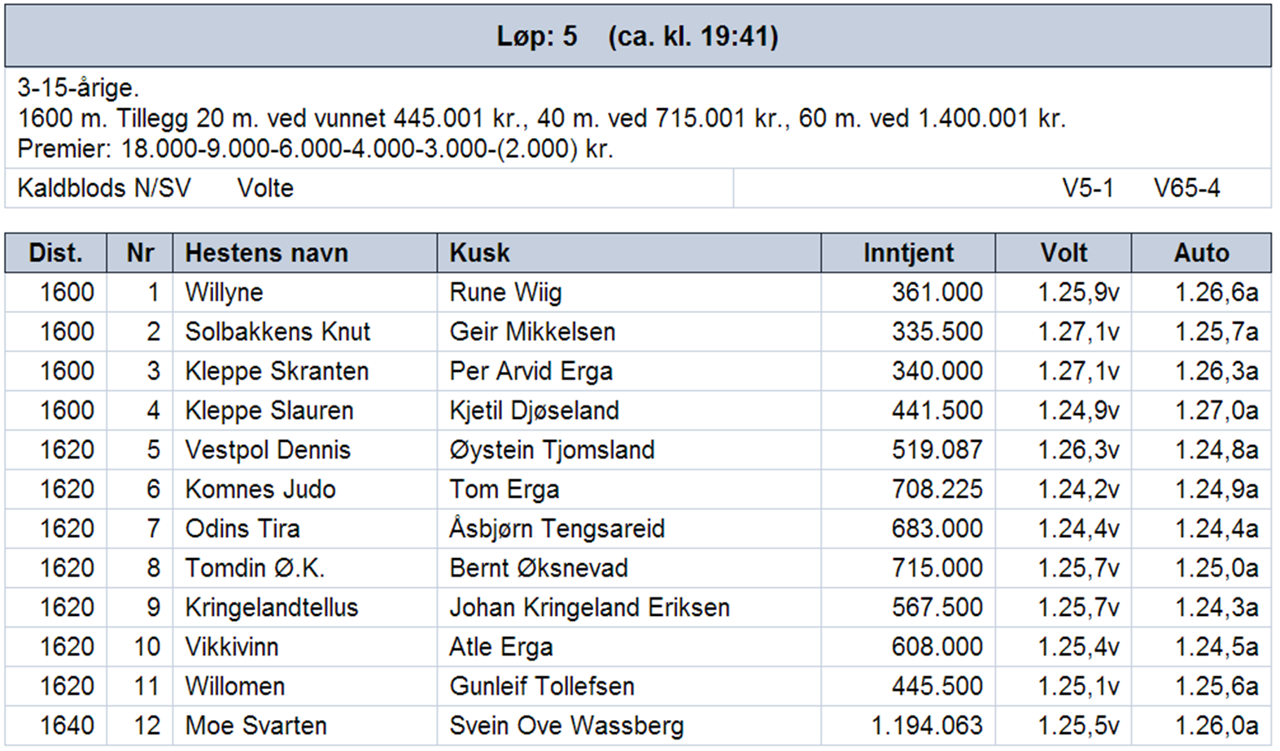This screenshot has width=1280, height=751.
Task: Select horse Solbakkens Knut
Action: click(x=277, y=332)
